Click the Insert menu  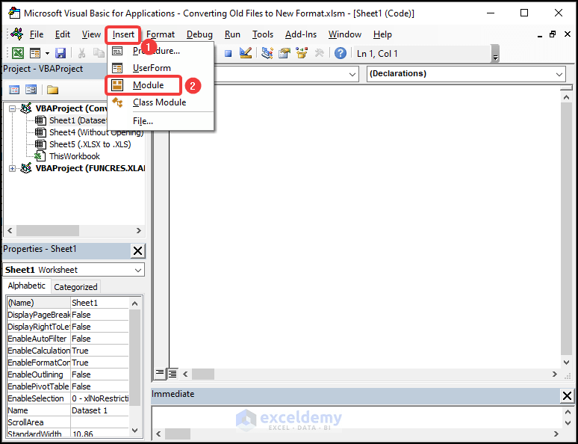(x=123, y=34)
